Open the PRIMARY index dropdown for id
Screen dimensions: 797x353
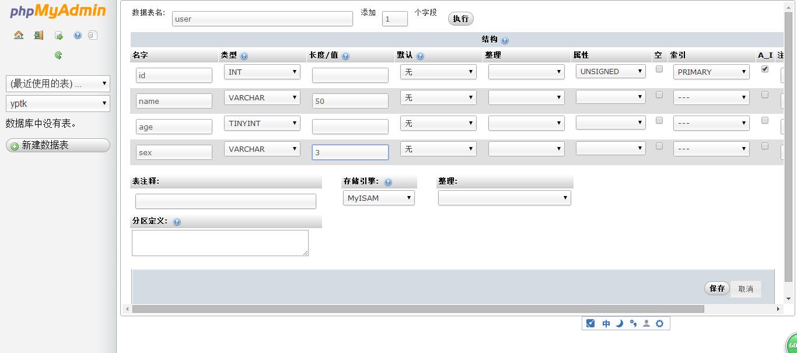pyautogui.click(x=711, y=72)
